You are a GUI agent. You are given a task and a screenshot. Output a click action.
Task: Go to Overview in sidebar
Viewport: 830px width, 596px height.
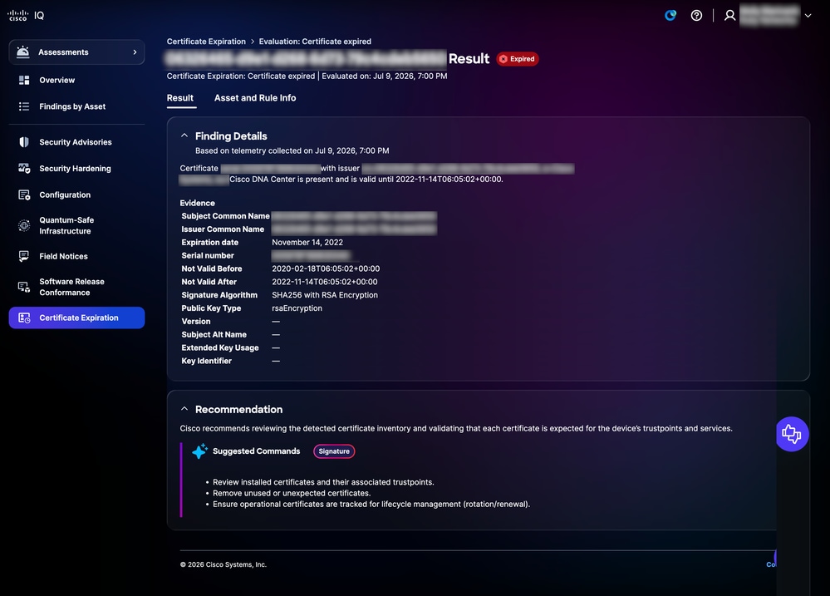tap(57, 80)
